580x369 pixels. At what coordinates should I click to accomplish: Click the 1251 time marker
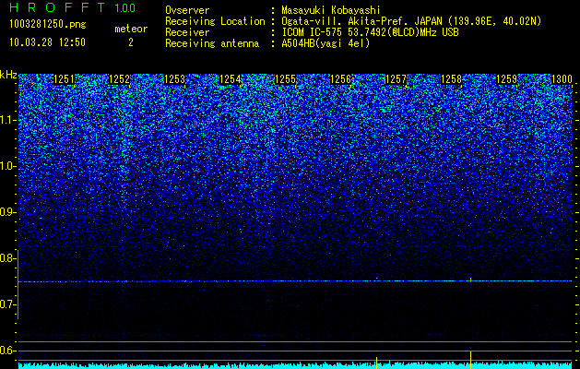[64, 79]
